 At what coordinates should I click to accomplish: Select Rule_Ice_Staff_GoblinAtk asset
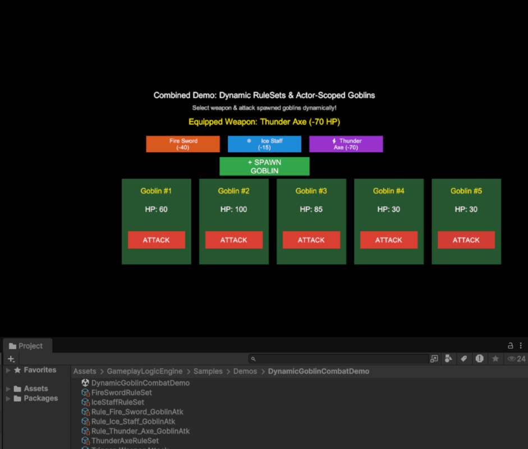coord(134,421)
